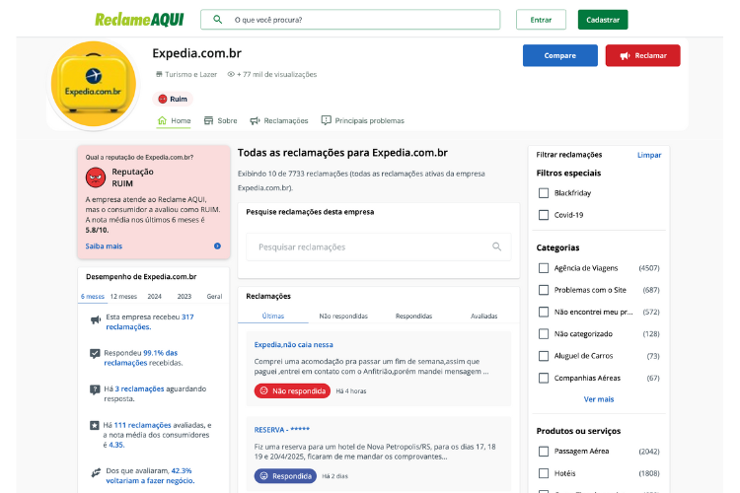Check the Hotéis product filter
The width and height of the screenshot is (740, 493).
click(544, 473)
